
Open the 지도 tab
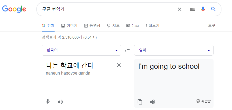point(113,26)
